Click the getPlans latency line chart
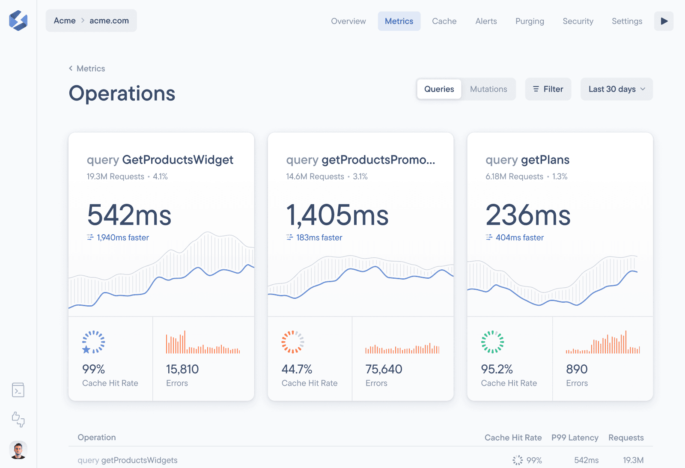The width and height of the screenshot is (685, 468). pyautogui.click(x=560, y=283)
